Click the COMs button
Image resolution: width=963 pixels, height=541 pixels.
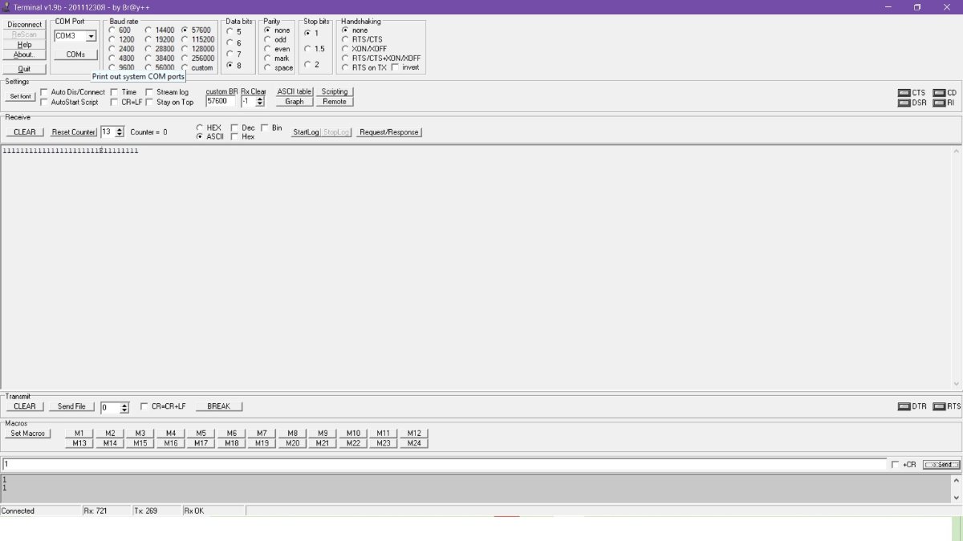[75, 55]
